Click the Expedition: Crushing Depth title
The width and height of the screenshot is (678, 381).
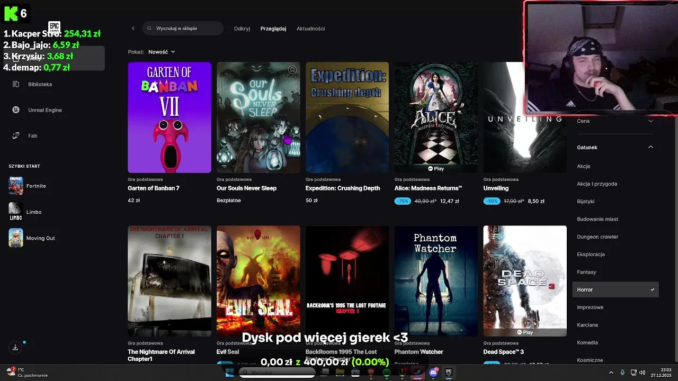point(343,188)
